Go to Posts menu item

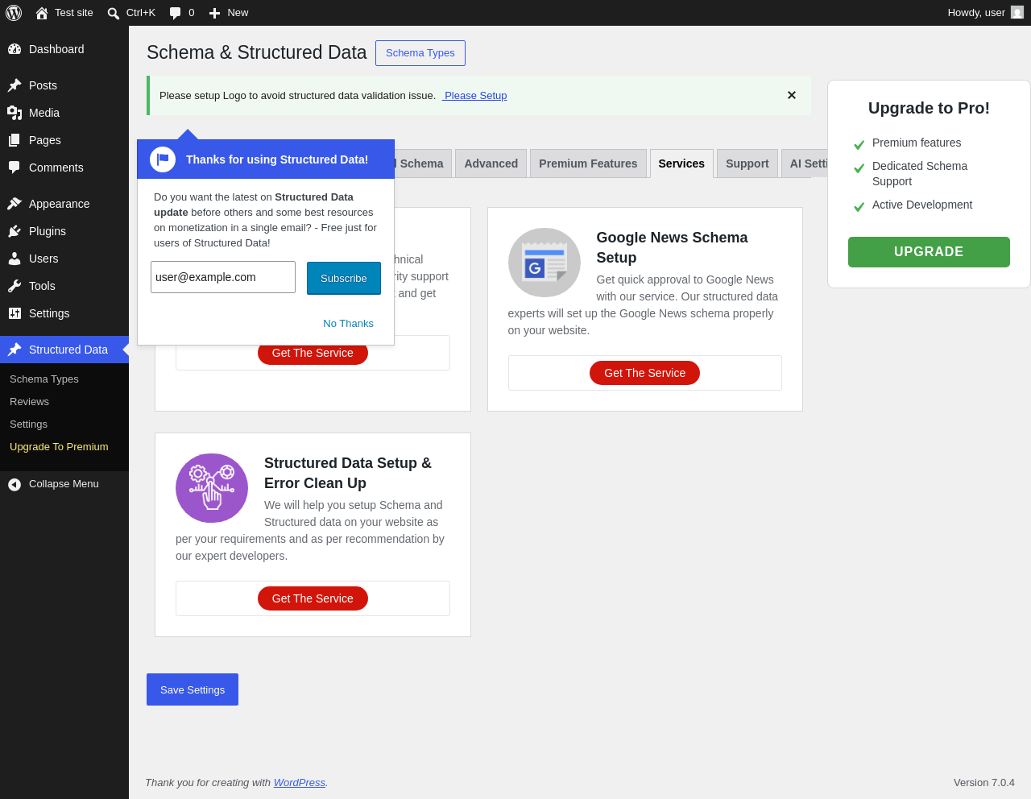click(64, 85)
